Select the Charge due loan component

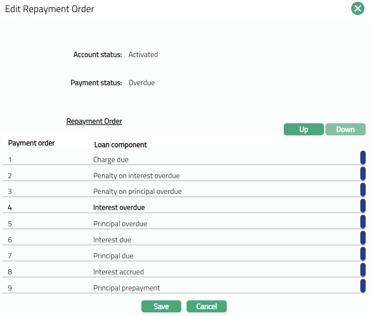111,160
